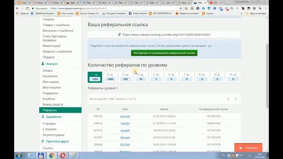
Task: Launch Chrome from taskbar
Action: (52, 155)
